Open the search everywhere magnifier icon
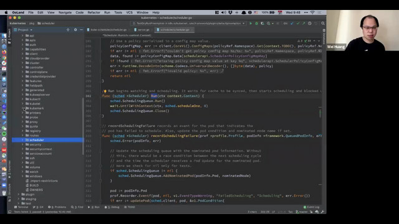Image resolution: width=399 pixels, height=224 pixels. tap(323, 24)
